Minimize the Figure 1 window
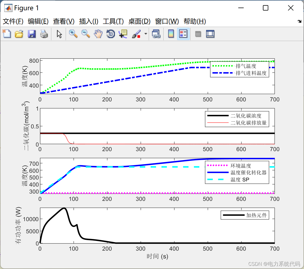The width and height of the screenshot is (304, 269). click(x=241, y=8)
